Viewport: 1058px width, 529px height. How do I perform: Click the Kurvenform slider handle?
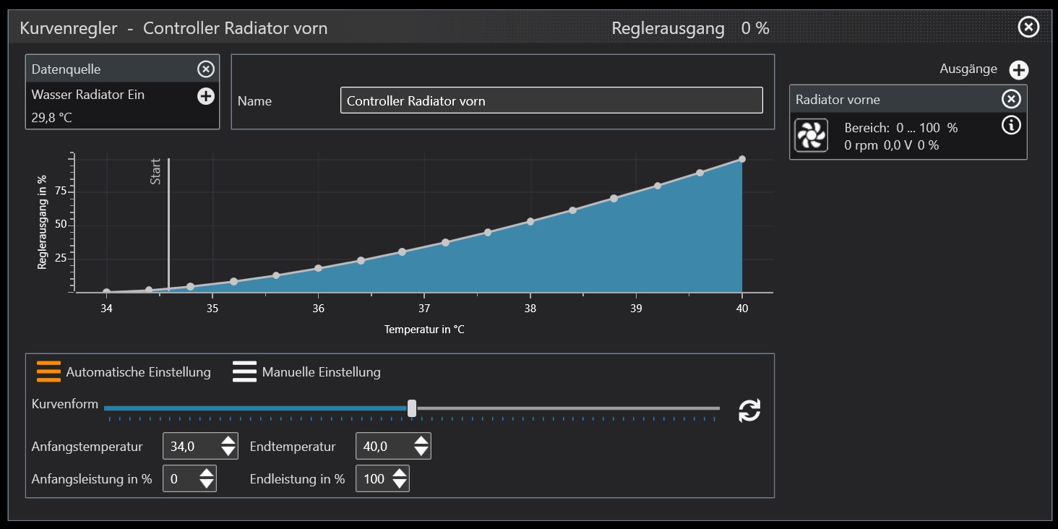[412, 408]
